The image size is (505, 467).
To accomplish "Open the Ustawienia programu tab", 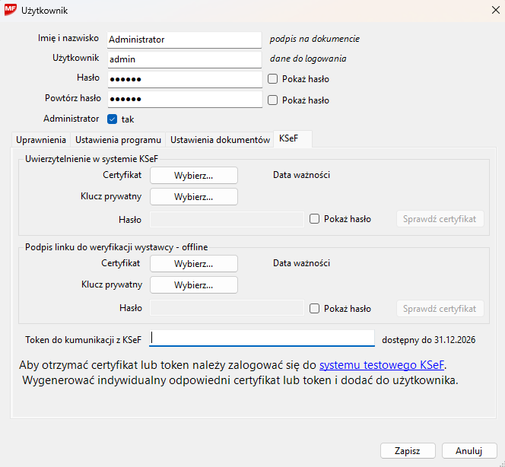I will tap(118, 140).
